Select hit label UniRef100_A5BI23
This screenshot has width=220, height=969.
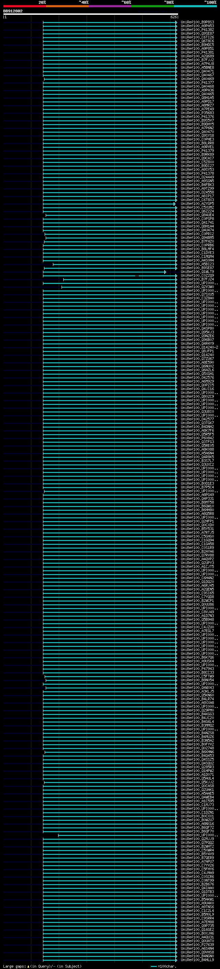point(197,264)
